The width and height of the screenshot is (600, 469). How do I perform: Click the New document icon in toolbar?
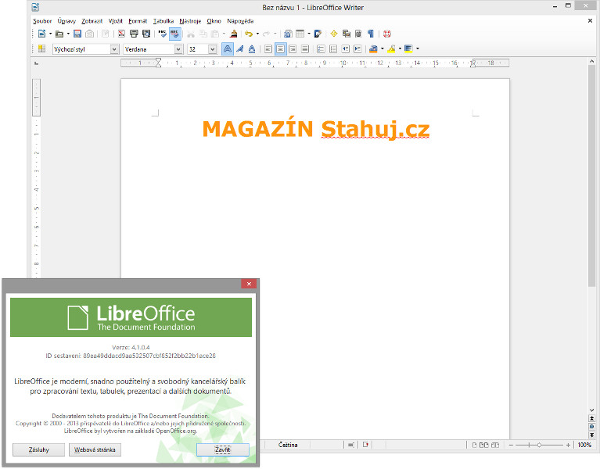pyautogui.click(x=41, y=34)
